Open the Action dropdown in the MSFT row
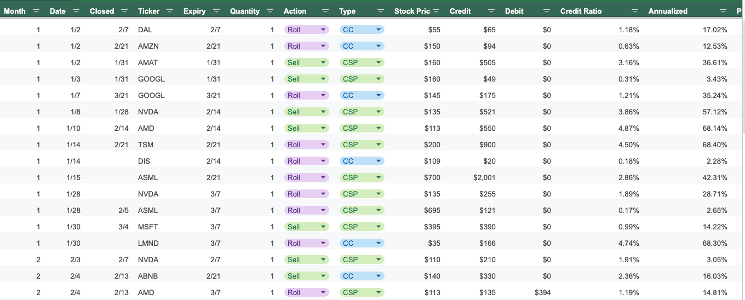 pos(323,227)
